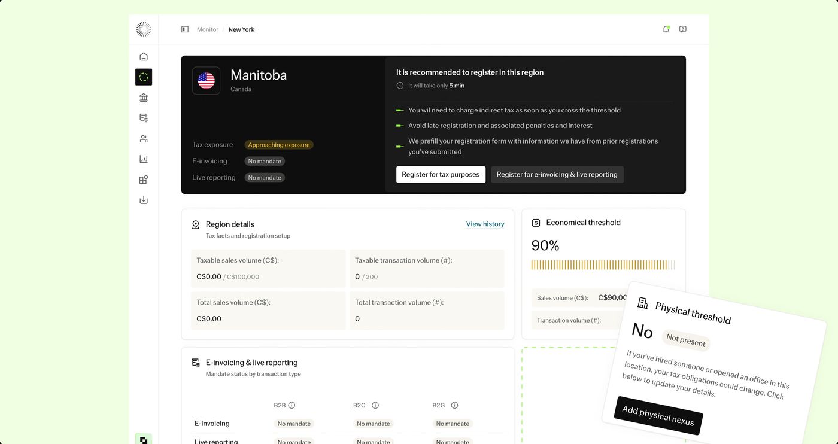Open the notifications bell icon
The height and width of the screenshot is (444, 838).
tap(666, 29)
